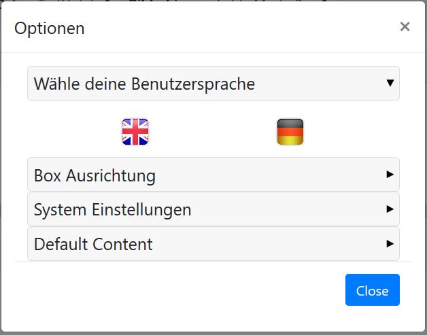
Task: Select the British flag for English
Action: 135,132
